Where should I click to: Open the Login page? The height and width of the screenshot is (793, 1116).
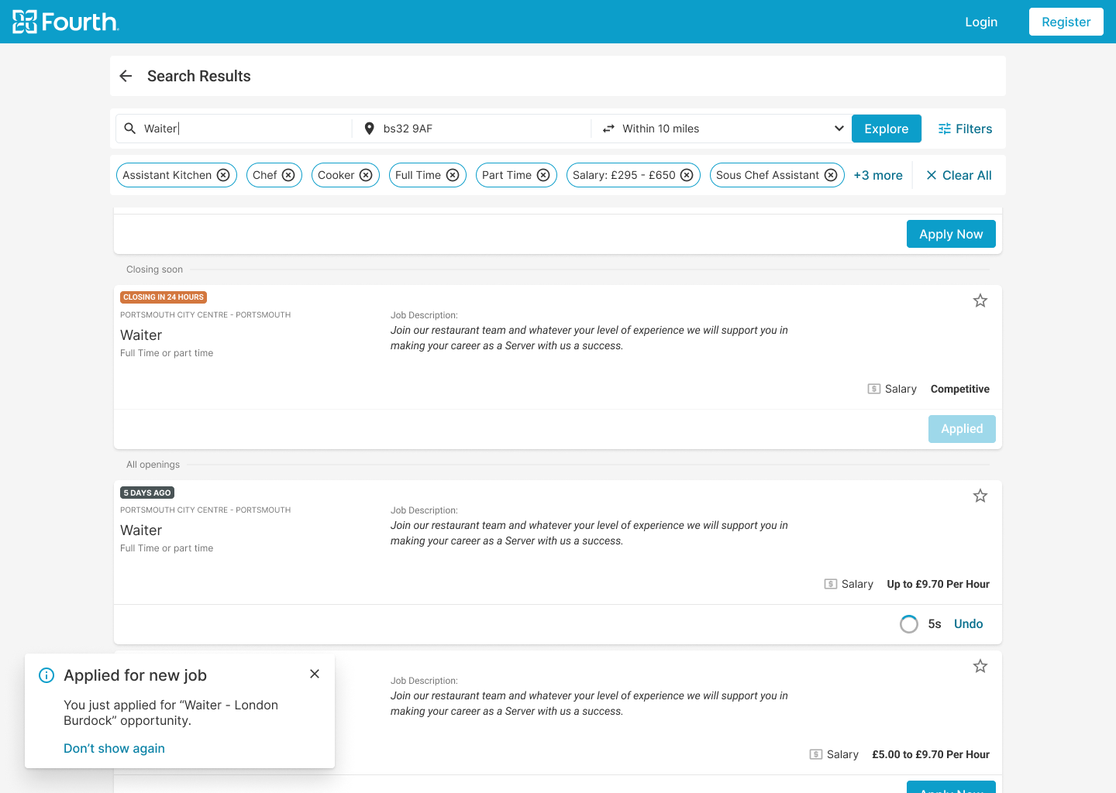point(981,22)
